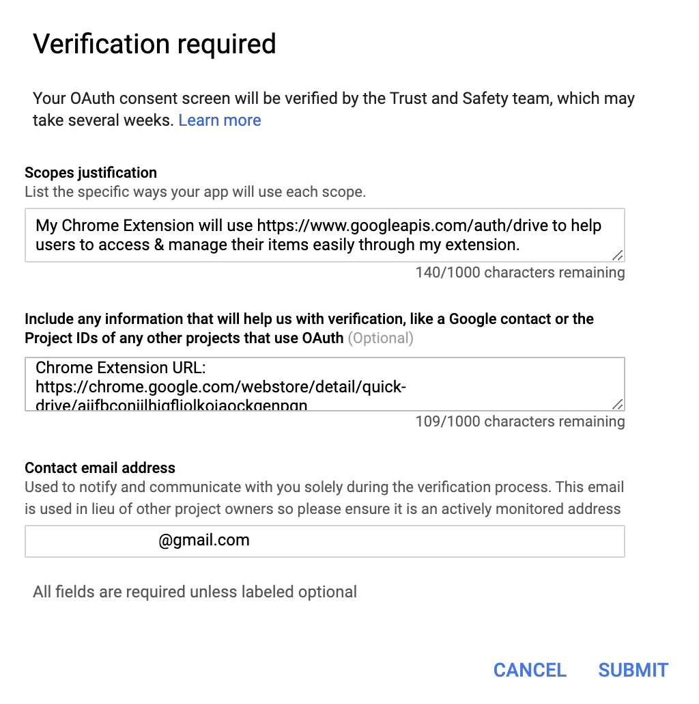
Task: Click the Contact email address input field
Action: (x=324, y=541)
